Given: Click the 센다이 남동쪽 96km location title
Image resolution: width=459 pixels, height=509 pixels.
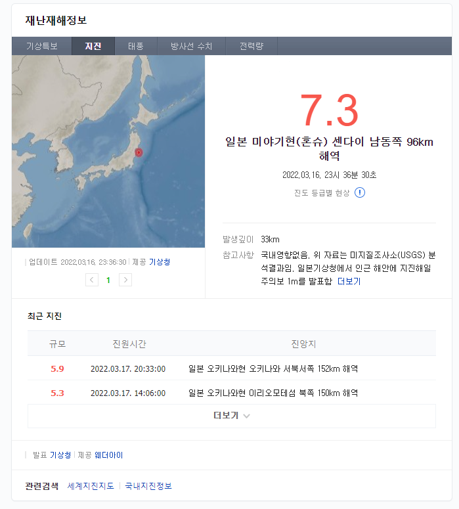Looking at the screenshot, I should [x=329, y=148].
